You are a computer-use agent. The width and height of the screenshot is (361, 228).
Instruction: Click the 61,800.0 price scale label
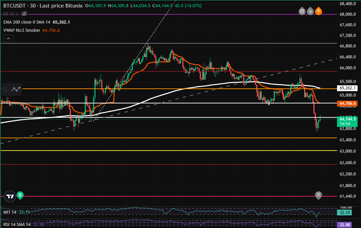click(x=348, y=186)
